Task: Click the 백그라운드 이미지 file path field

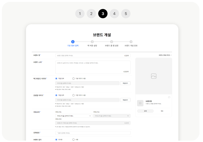Action: [x=87, y=83]
